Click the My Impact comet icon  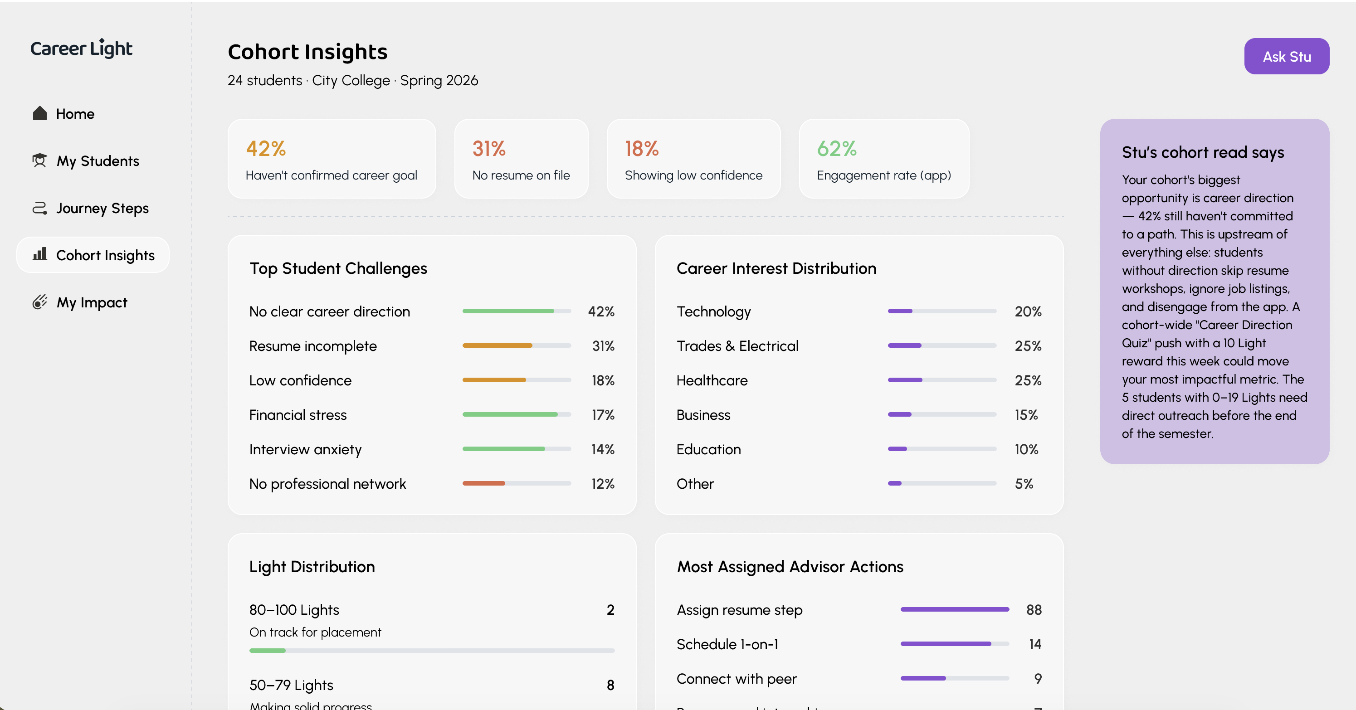[x=39, y=302]
